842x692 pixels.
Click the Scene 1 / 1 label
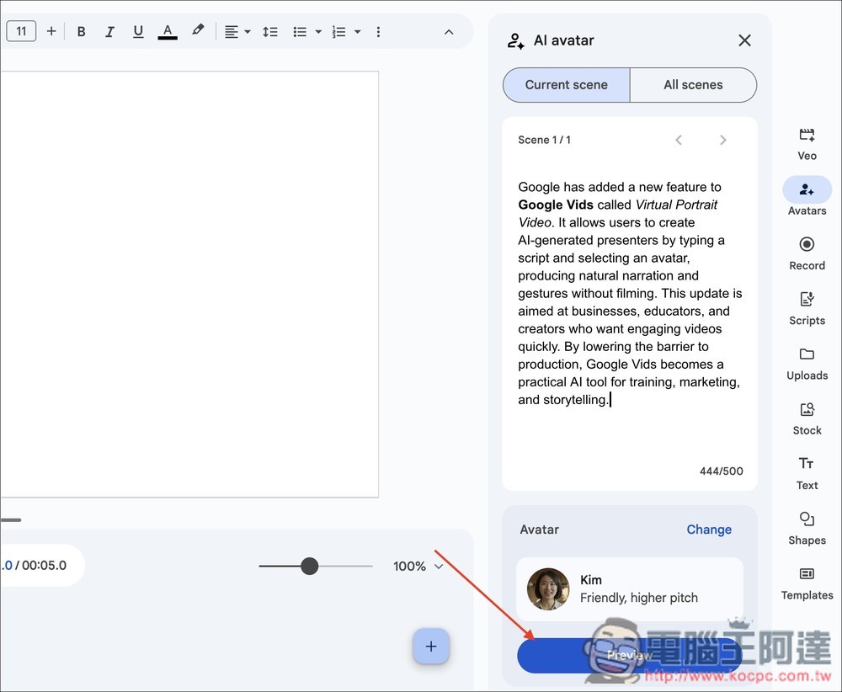click(544, 140)
